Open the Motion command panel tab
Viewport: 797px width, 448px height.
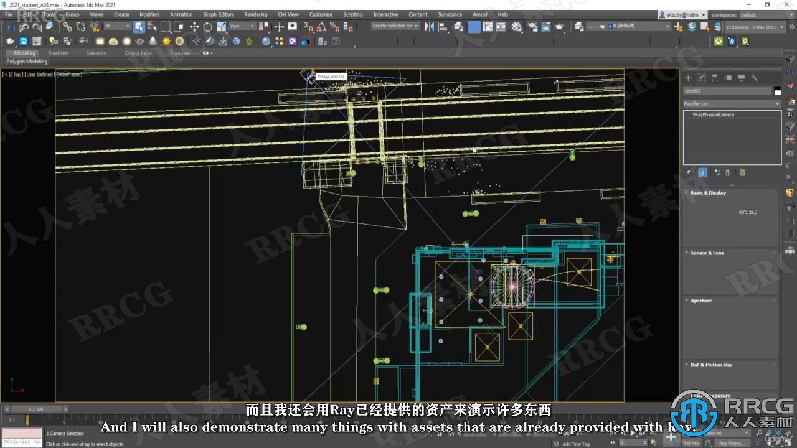[x=728, y=78]
